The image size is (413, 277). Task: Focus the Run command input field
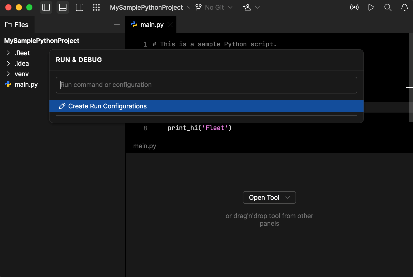206,85
